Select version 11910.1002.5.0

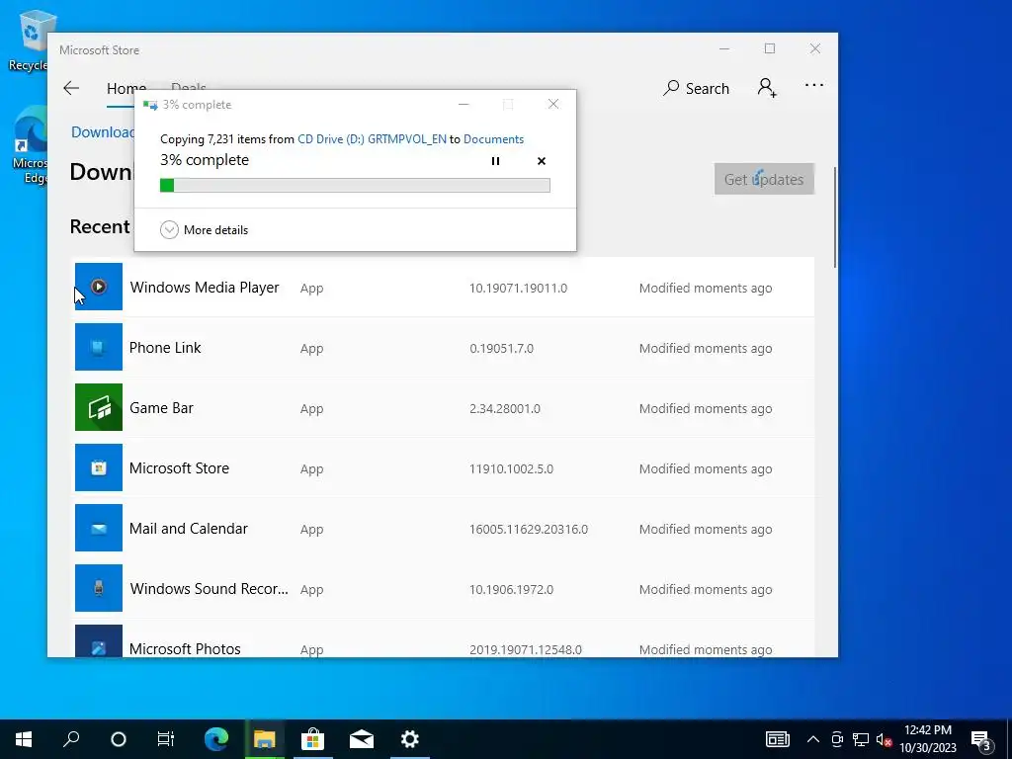pyautogui.click(x=511, y=469)
